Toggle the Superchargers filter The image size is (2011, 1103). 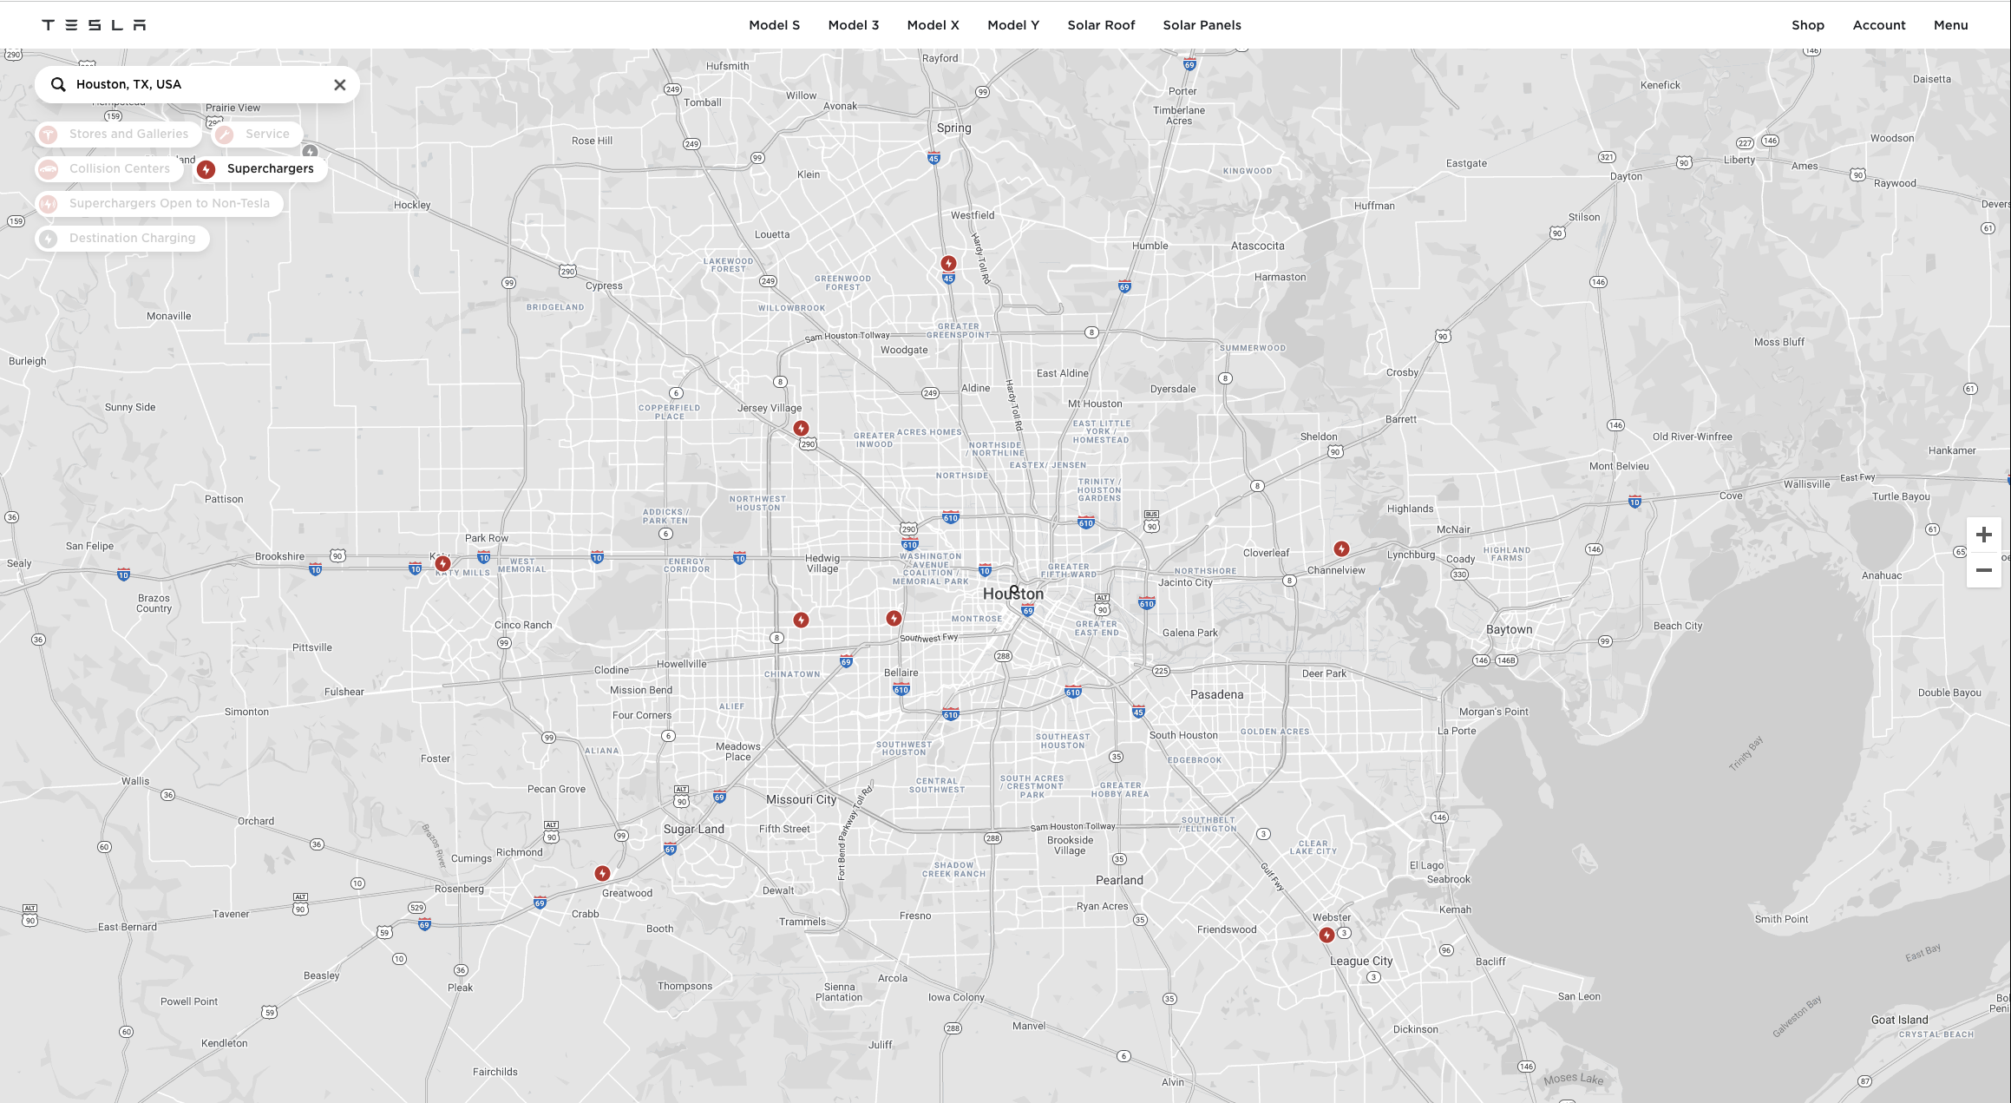click(259, 169)
